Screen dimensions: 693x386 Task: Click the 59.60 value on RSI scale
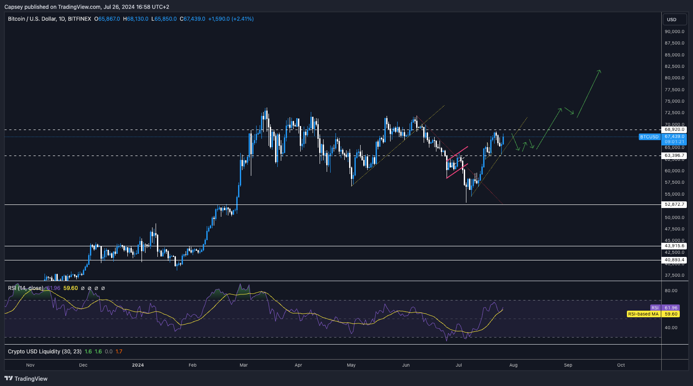point(671,314)
